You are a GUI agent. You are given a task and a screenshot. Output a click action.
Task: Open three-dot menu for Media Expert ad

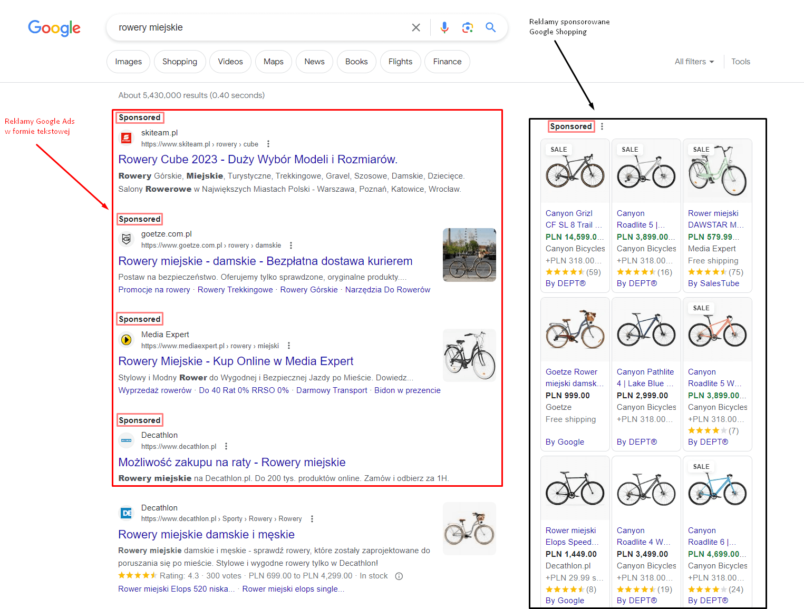(x=289, y=346)
